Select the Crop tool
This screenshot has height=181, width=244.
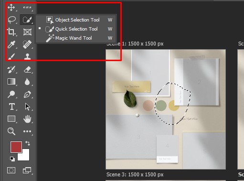11,32
